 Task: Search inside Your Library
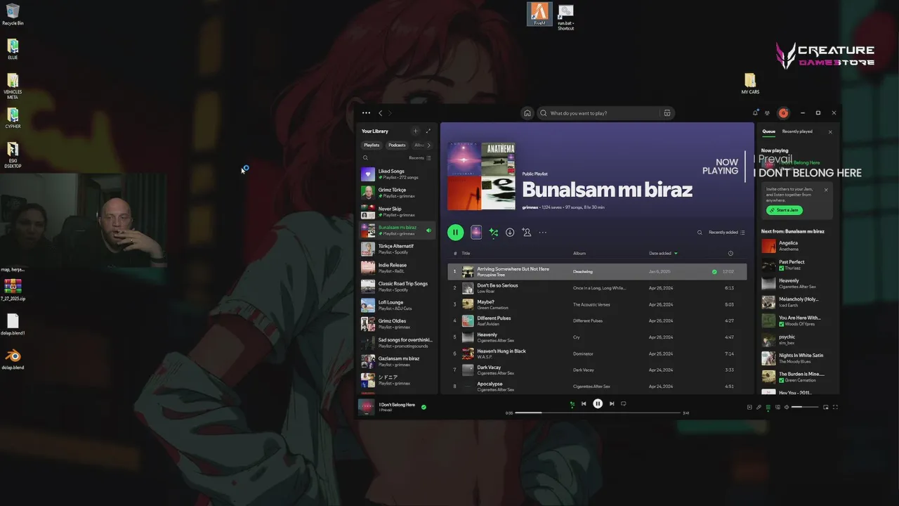point(365,158)
